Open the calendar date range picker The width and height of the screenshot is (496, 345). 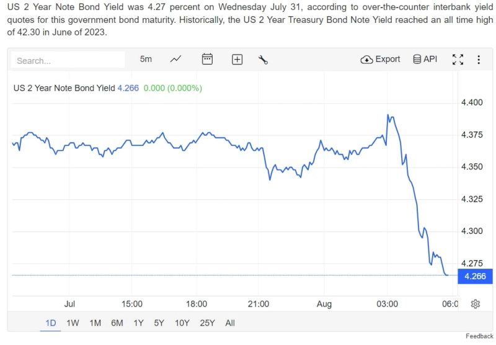tap(207, 60)
